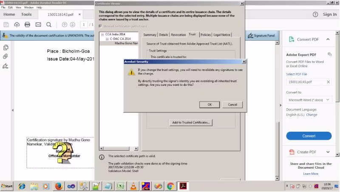The width and height of the screenshot is (340, 192).
Task: Expand left navigation pane arrow handle
Action: click(x=13, y=110)
